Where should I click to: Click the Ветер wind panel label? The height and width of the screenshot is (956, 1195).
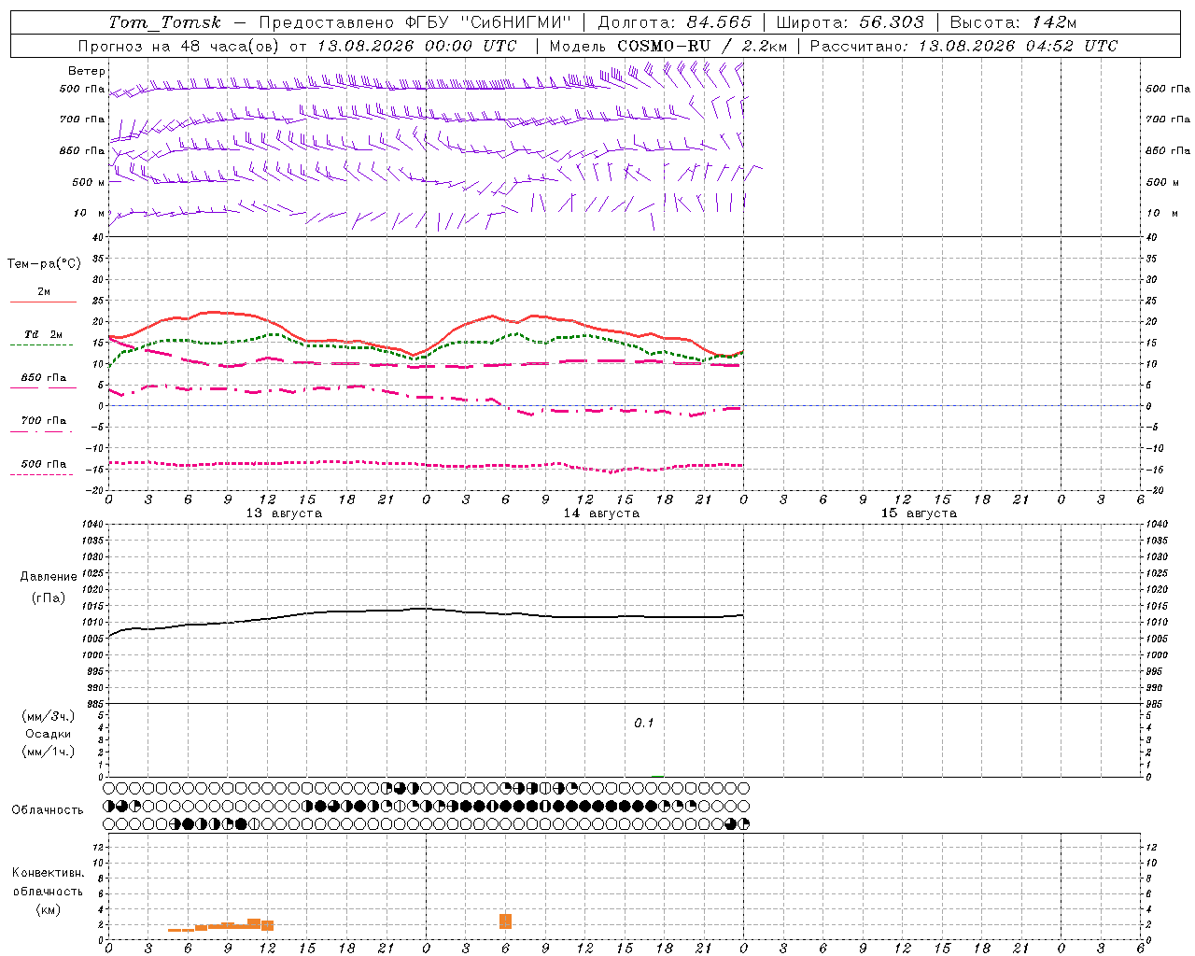coord(87,71)
